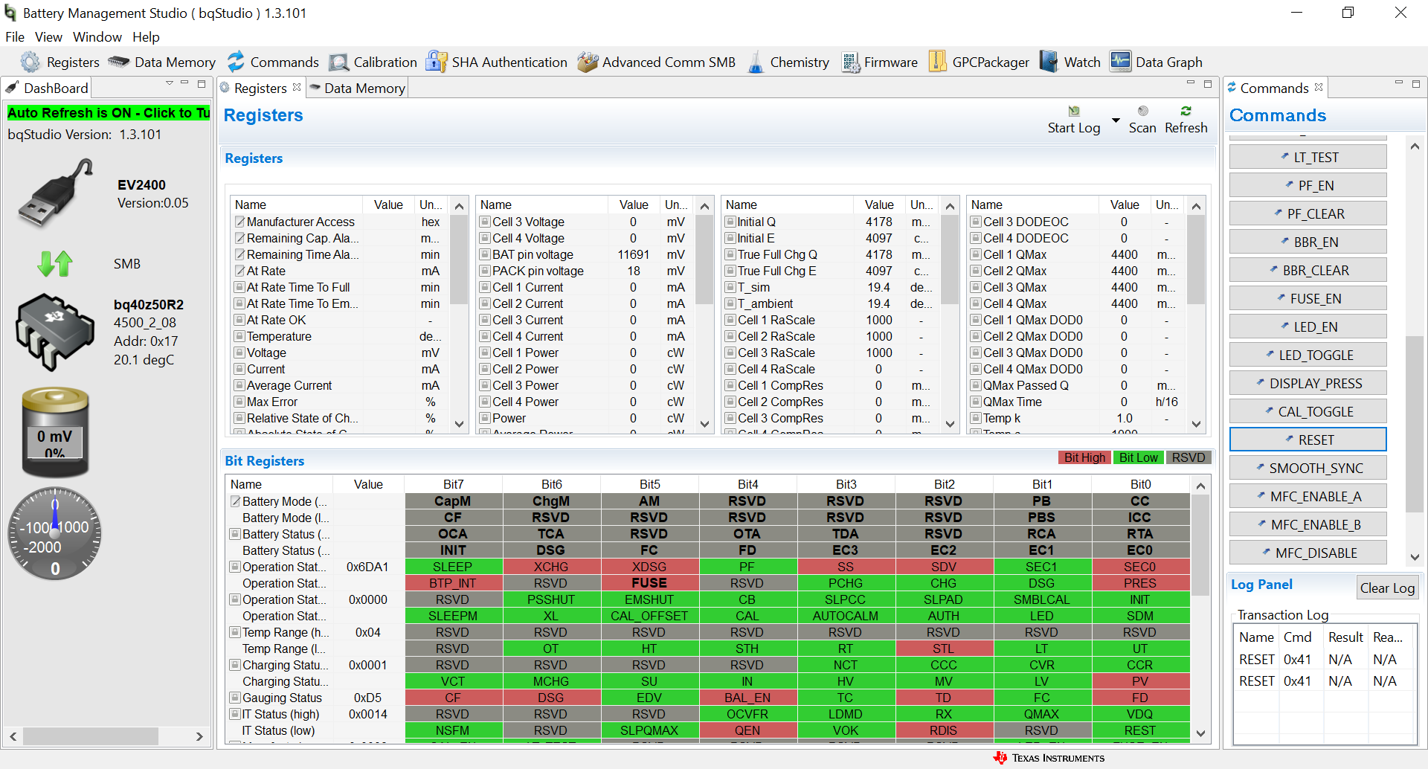Image resolution: width=1428 pixels, height=769 pixels.
Task: Click the Refresh arrows icon
Action: click(x=1186, y=111)
